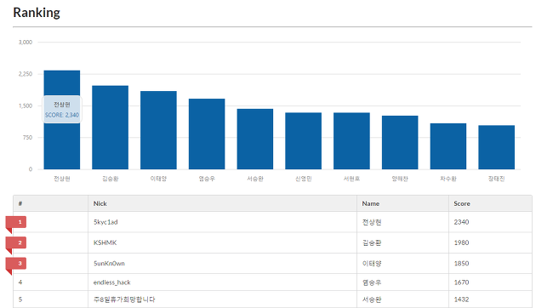Click the score value 1432
The image size is (553, 308).
pyautogui.click(x=461, y=299)
